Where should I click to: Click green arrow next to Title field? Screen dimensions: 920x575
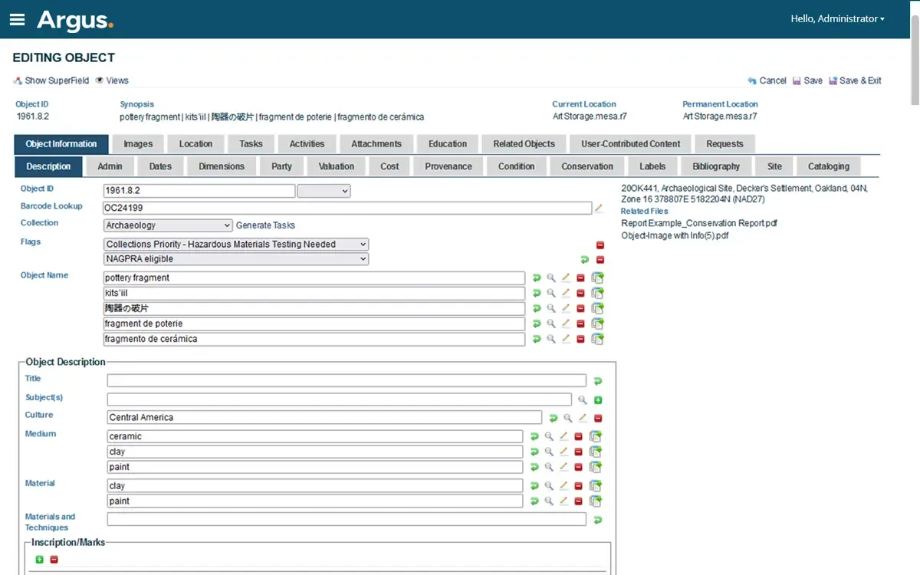(x=598, y=381)
